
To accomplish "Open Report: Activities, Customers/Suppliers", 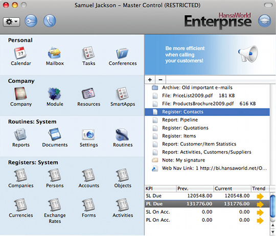I will click(207, 152).
